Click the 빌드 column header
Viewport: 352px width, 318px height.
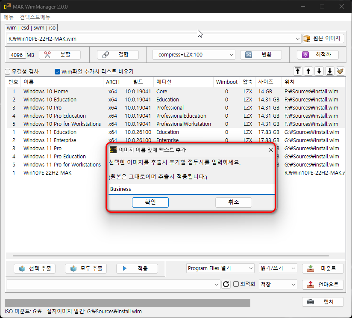[138, 82]
